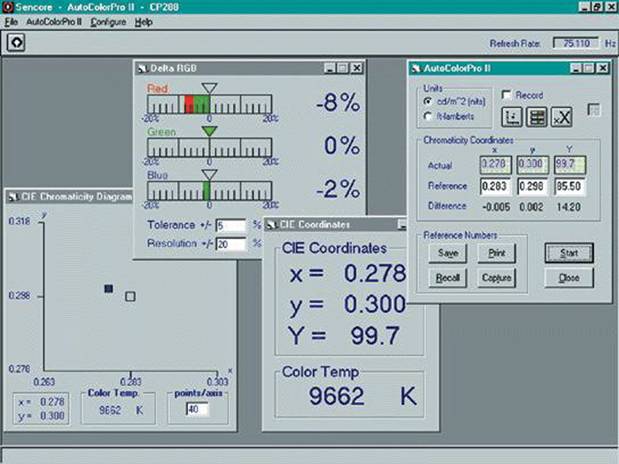619x464 pixels.
Task: Click the points/axis input field
Action: point(197,409)
